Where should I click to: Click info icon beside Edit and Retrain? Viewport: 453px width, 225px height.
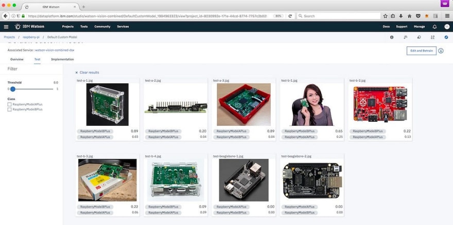pos(441,51)
